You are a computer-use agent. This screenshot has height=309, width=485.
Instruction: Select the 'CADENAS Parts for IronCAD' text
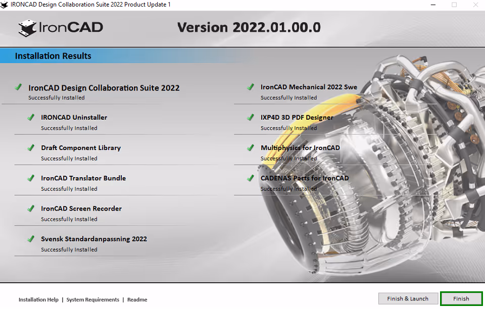305,178
